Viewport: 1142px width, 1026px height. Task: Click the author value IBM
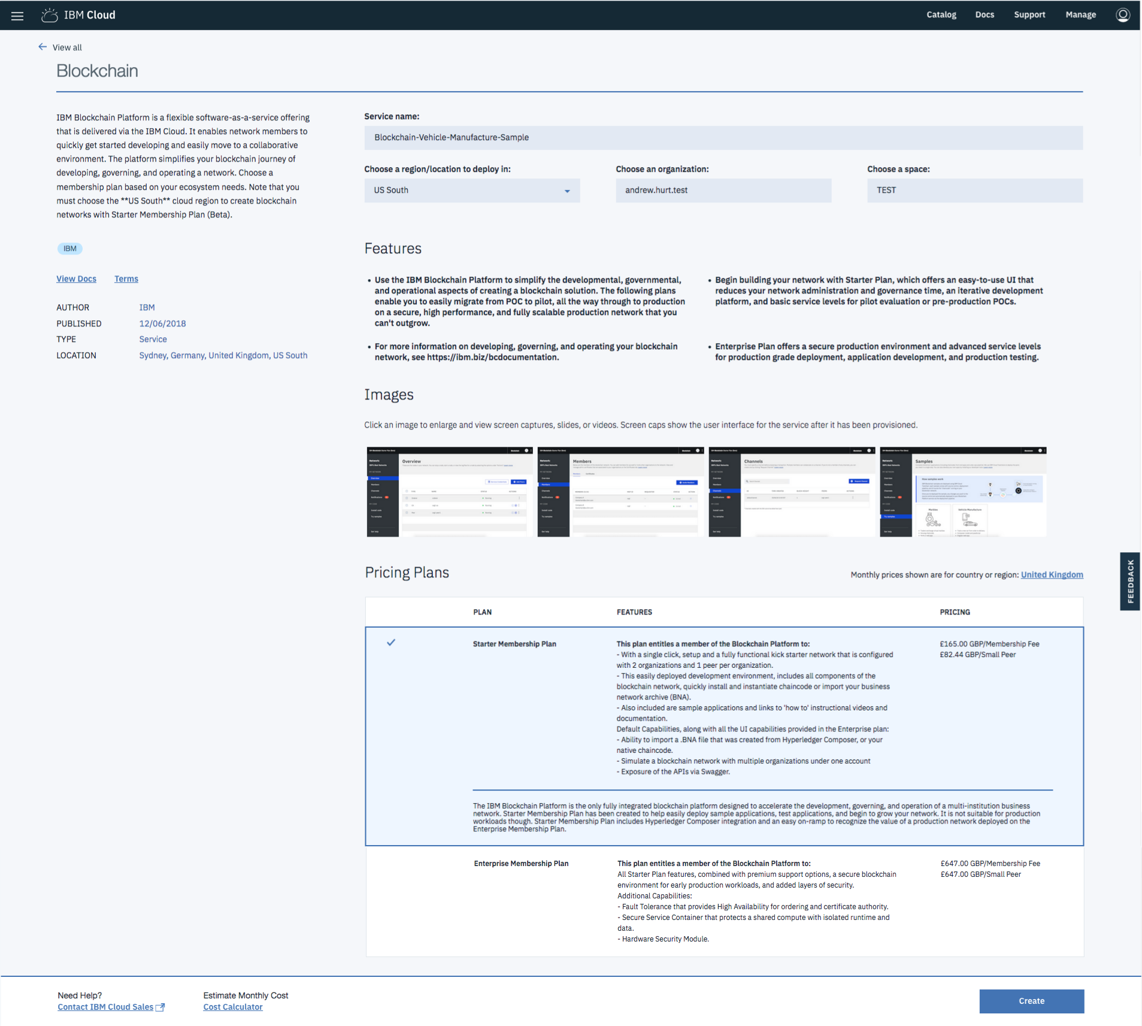(147, 307)
